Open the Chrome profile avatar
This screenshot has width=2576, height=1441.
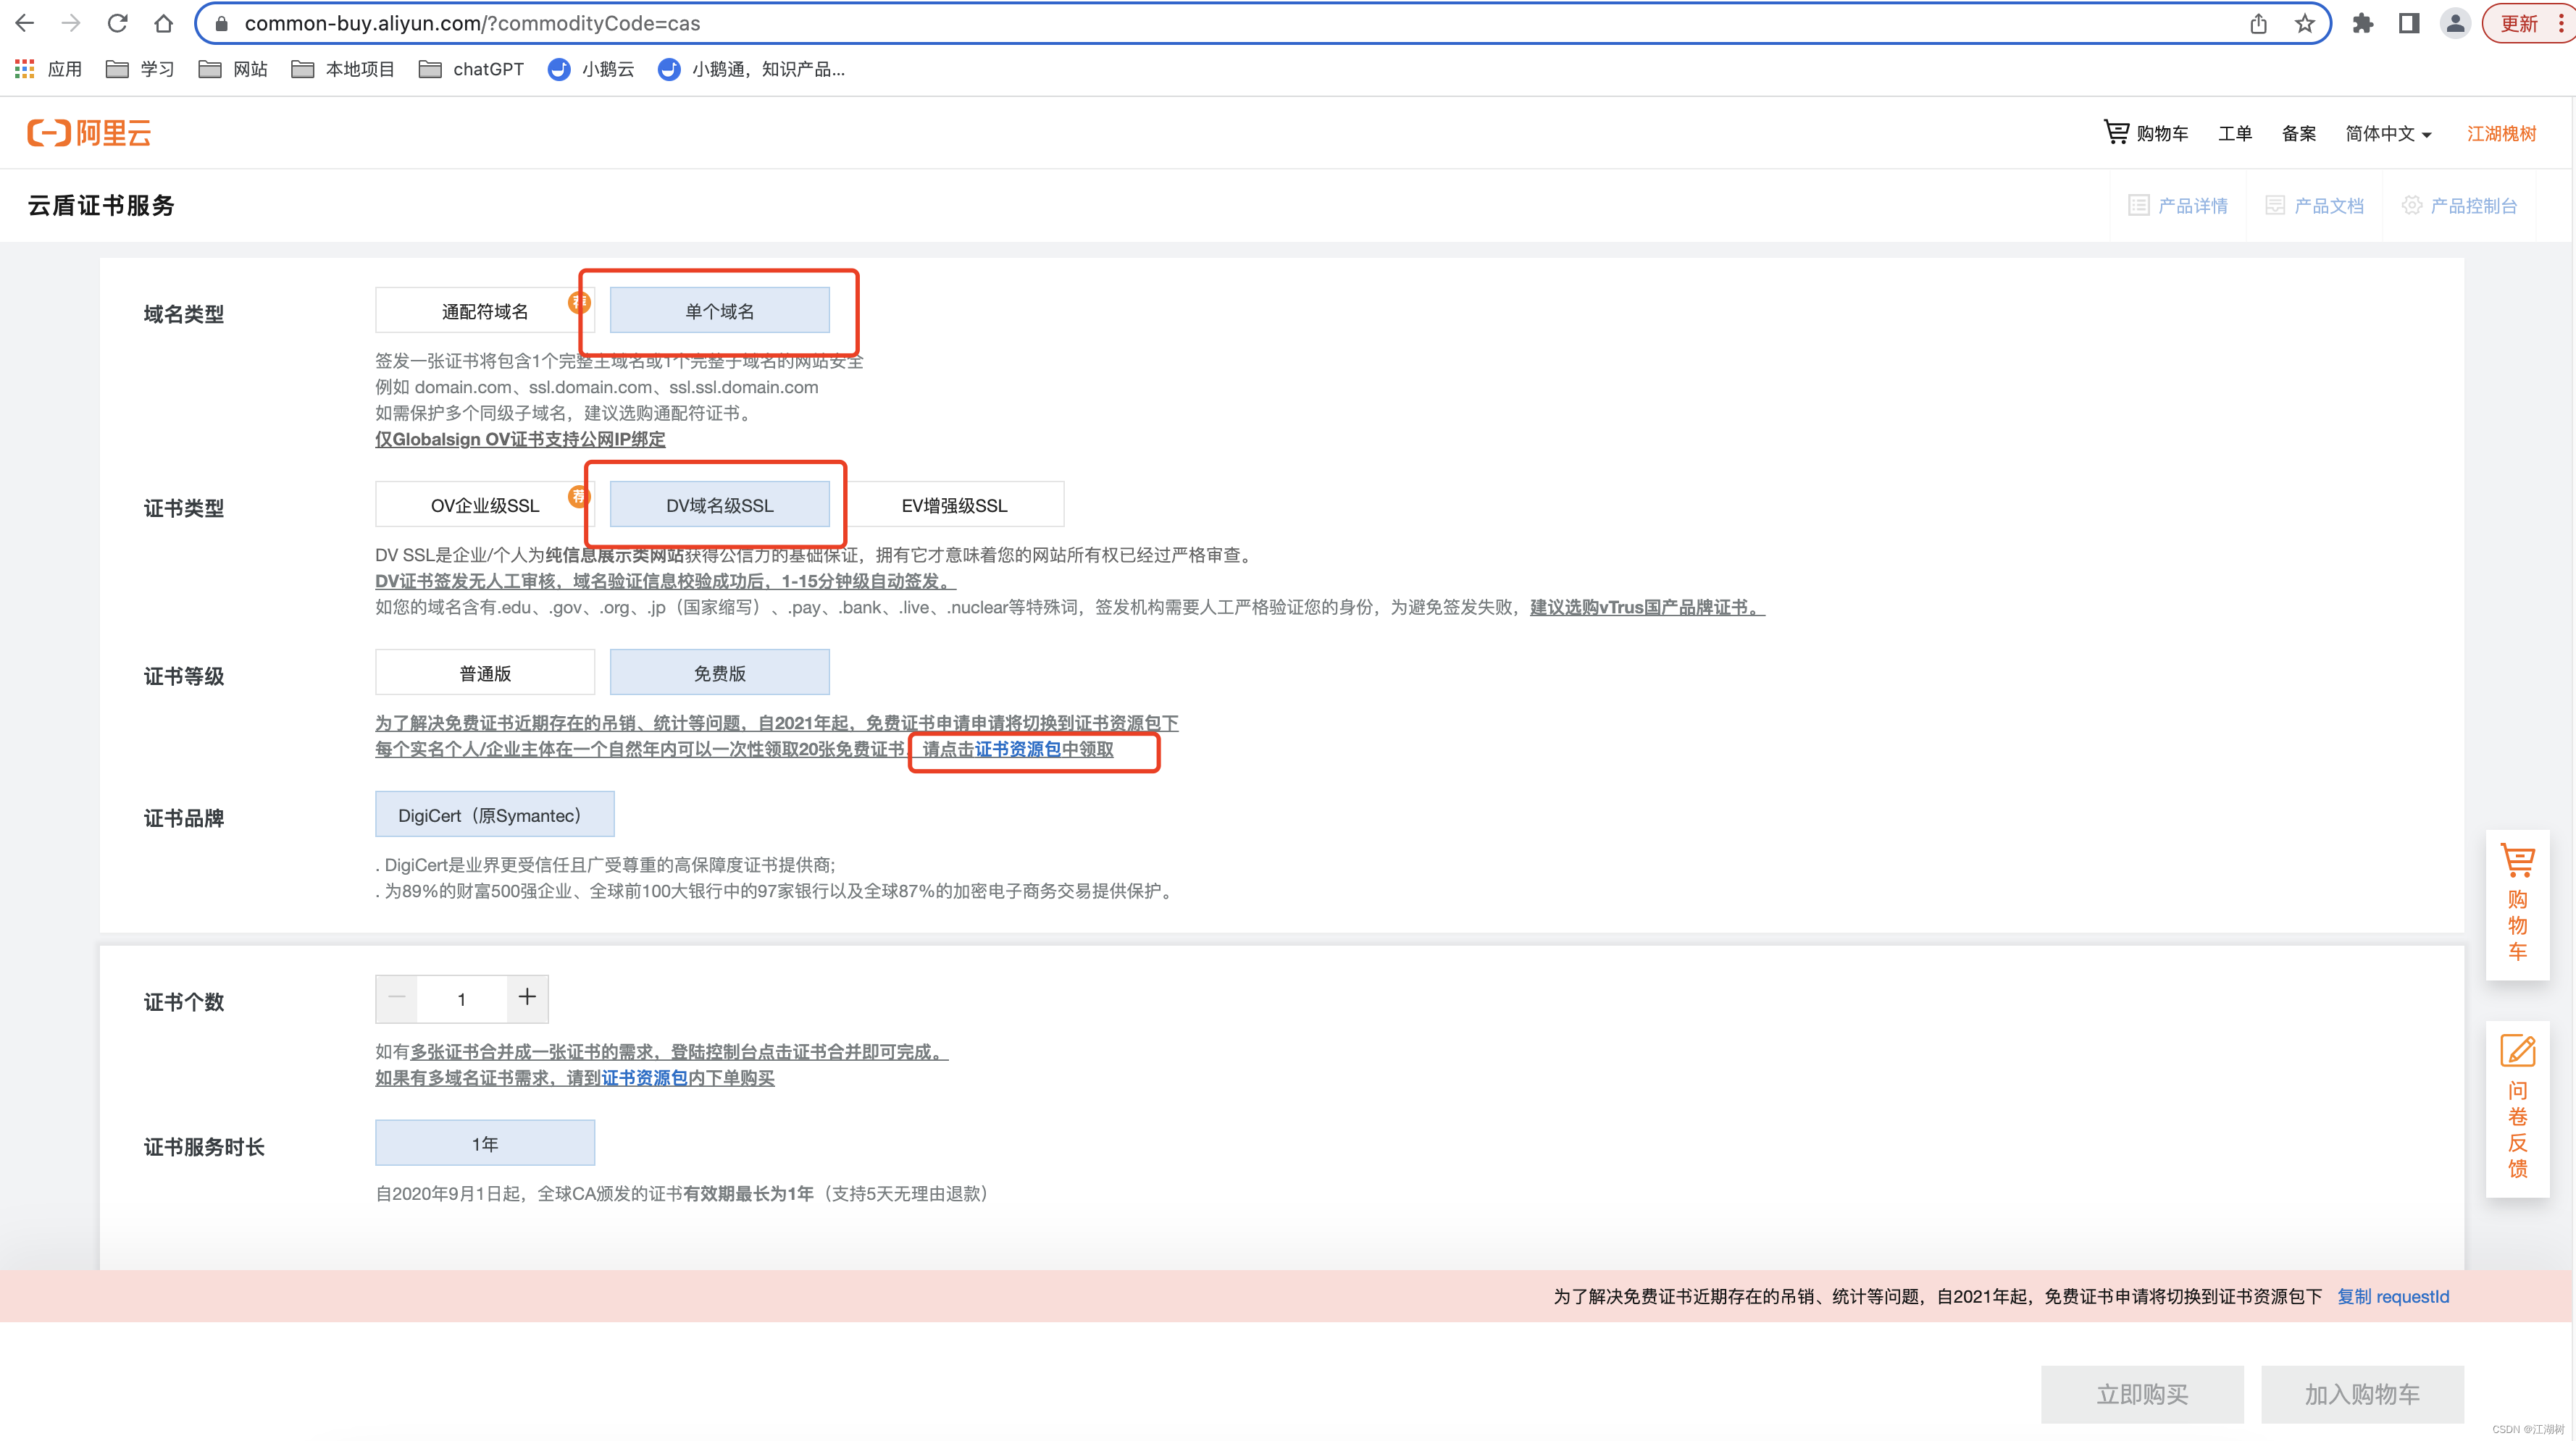[x=2455, y=23]
